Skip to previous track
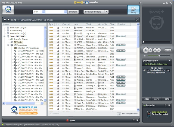 [x=155, y=50]
